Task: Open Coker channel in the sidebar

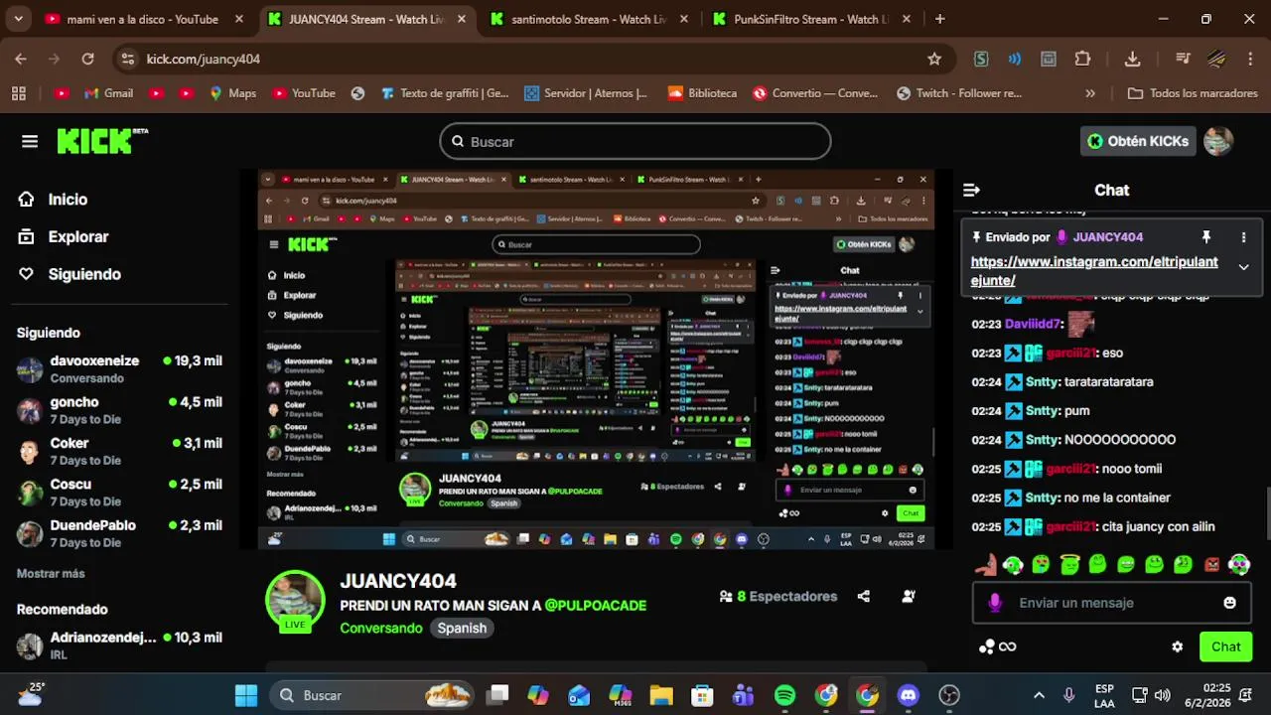Action: tap(119, 451)
